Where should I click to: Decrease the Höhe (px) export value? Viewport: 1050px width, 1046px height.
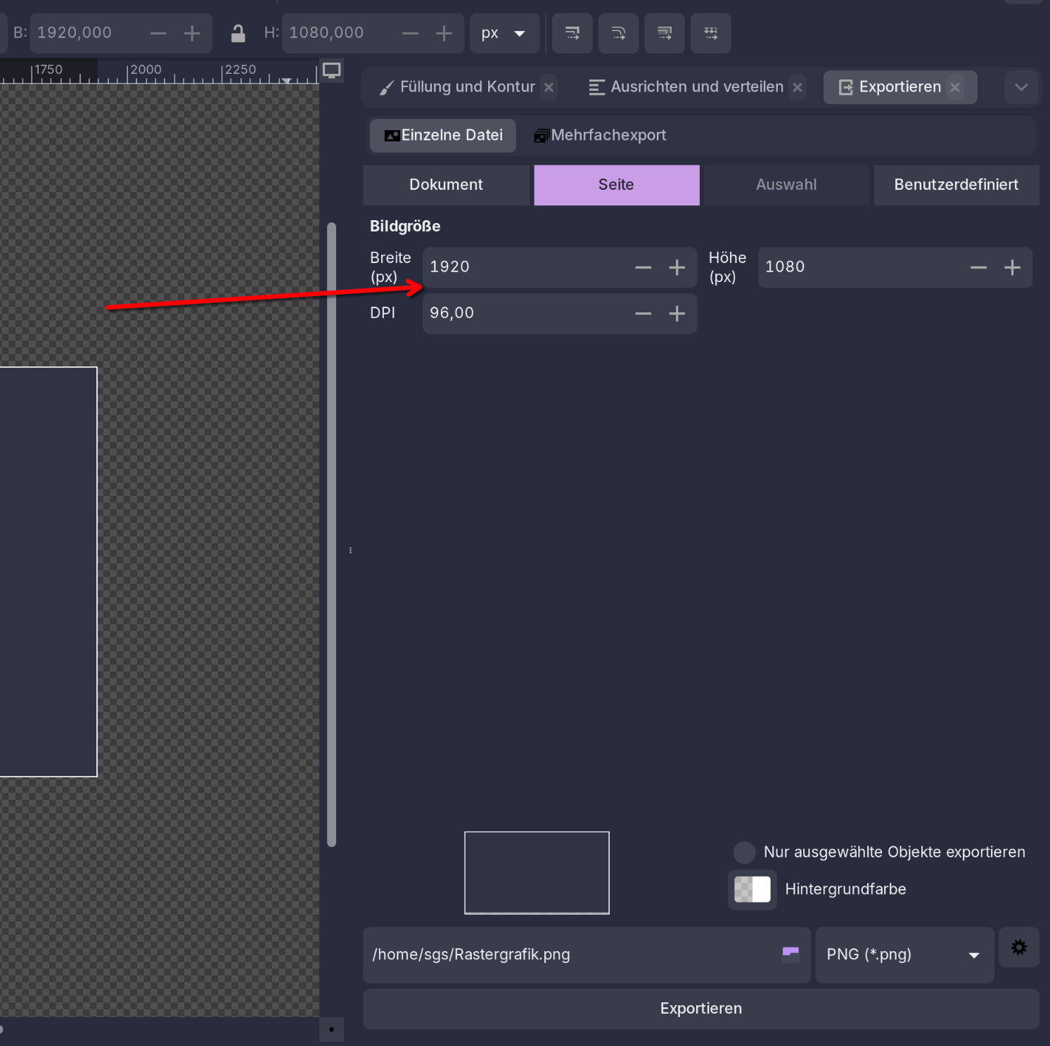(x=978, y=267)
